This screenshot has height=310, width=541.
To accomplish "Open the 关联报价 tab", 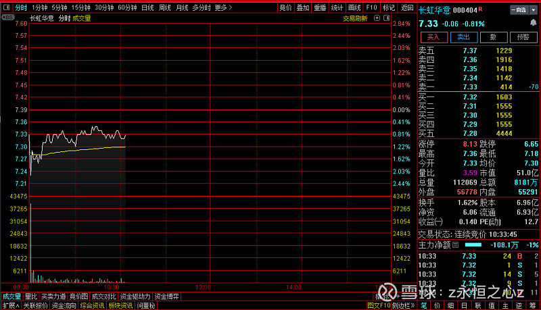I will coord(36,305).
